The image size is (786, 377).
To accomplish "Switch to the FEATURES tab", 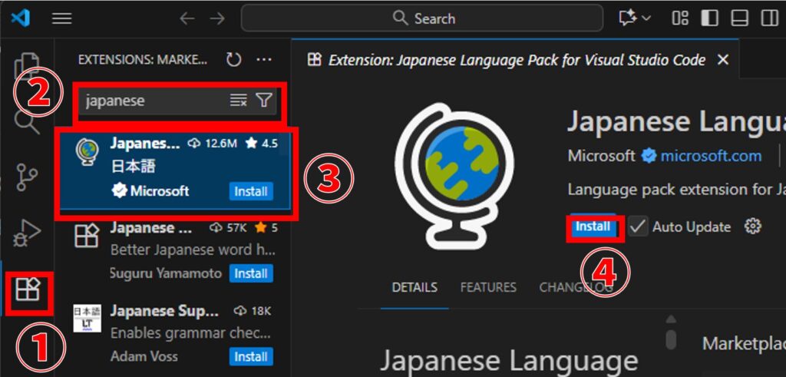I will 487,288.
